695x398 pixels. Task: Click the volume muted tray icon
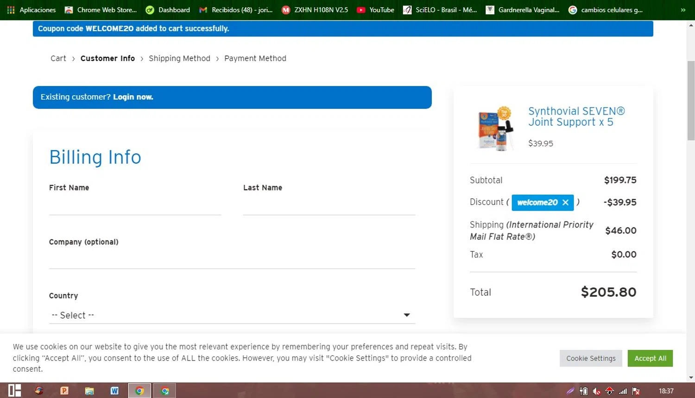[x=596, y=391]
